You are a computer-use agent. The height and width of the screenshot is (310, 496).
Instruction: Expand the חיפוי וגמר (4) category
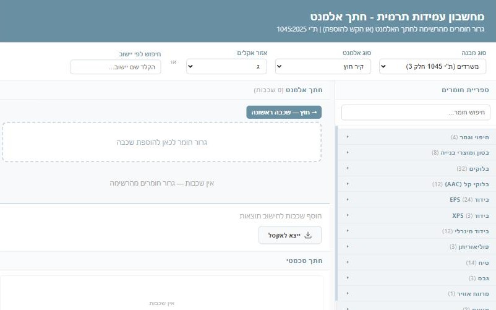click(416, 137)
